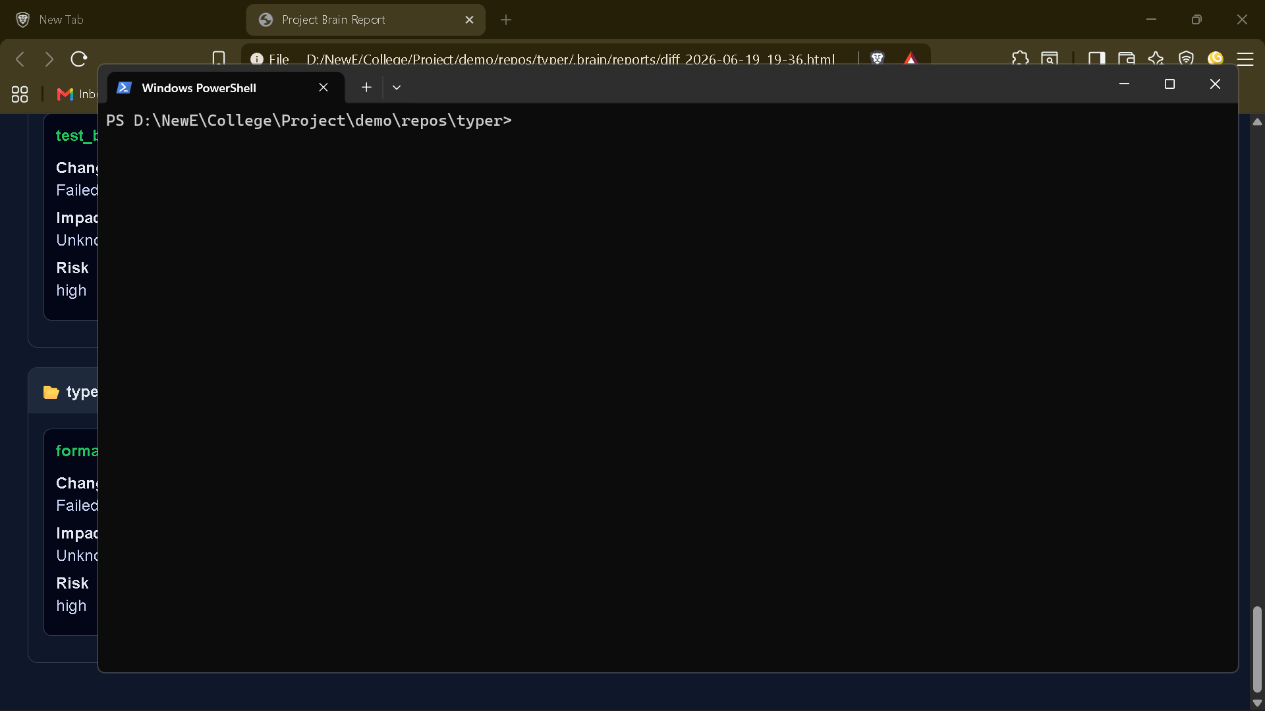This screenshot has height=711, width=1265.
Task: Click the Brave Rewards triangle icon
Action: pos(911,58)
